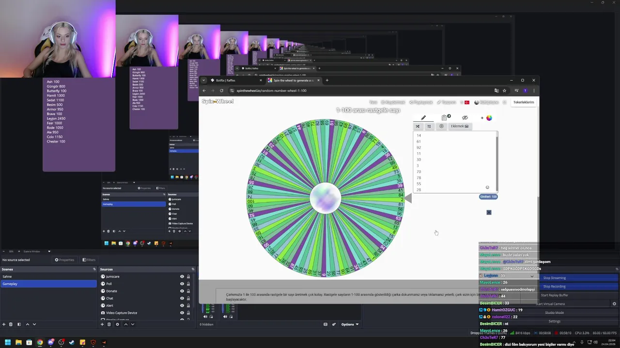Open the results clipboard tab
Image resolution: width=620 pixels, height=348 pixels.
tap(445, 117)
